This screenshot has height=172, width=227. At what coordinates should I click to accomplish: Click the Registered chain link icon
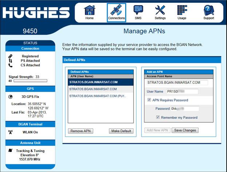pyautogui.click(x=10, y=56)
